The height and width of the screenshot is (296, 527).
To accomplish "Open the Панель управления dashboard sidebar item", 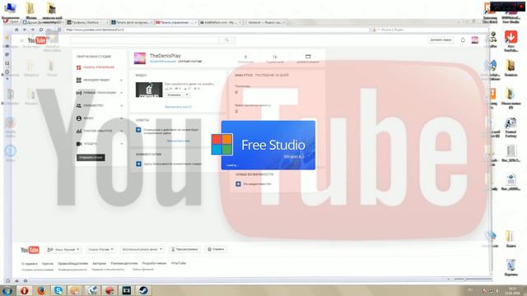I will point(96,67).
